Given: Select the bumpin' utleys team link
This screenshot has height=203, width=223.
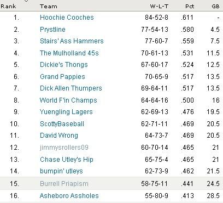Looking at the screenshot, I should [x=61, y=171].
